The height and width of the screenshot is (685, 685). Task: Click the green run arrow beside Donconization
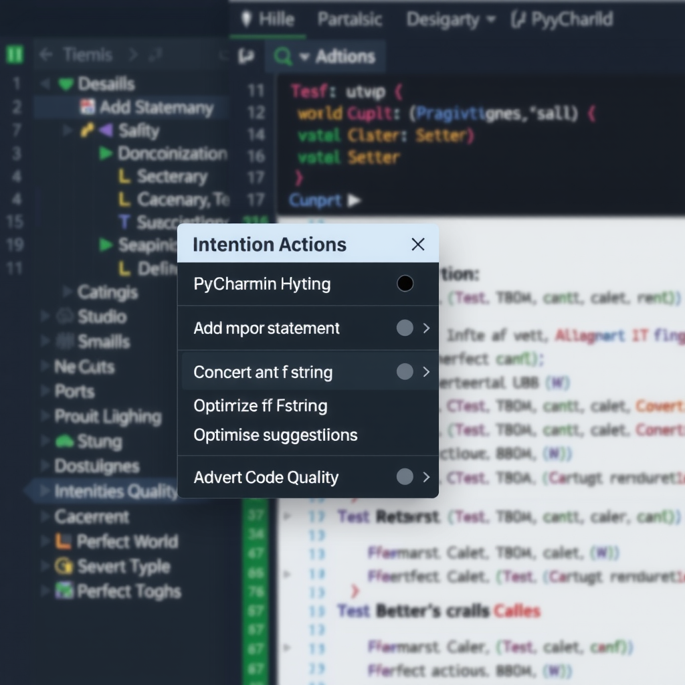104,153
